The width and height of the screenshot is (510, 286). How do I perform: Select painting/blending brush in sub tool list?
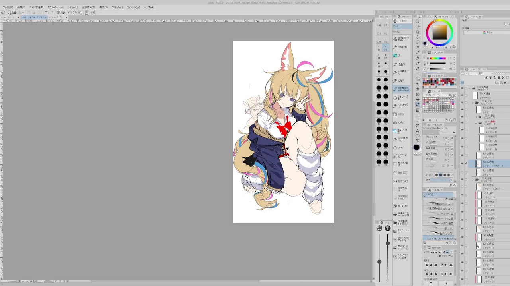pos(438,238)
